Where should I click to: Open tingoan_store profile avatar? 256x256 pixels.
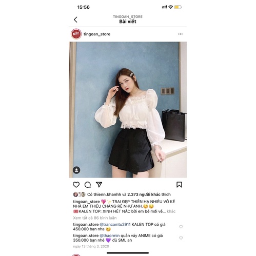pyautogui.click(x=76, y=34)
